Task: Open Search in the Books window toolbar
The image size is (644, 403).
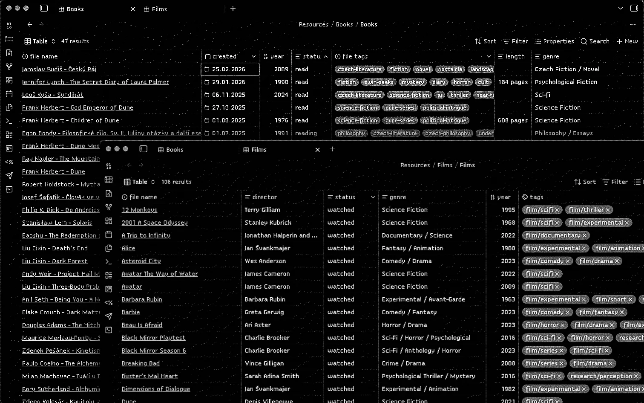Action: coord(595,41)
